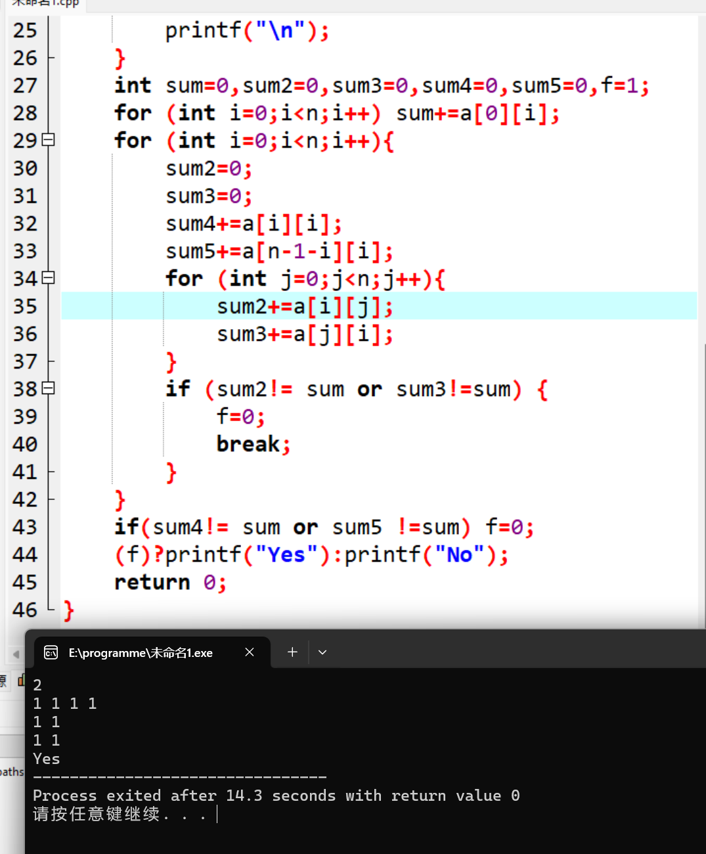Viewport: 706px width, 854px height.
Task: Select the E:\programme\未命名1.exe terminal tab
Action: click(152, 652)
